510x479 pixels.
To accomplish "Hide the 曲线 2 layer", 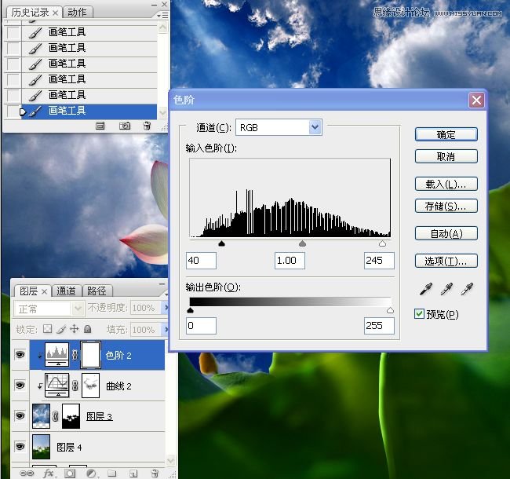I will pos(20,386).
